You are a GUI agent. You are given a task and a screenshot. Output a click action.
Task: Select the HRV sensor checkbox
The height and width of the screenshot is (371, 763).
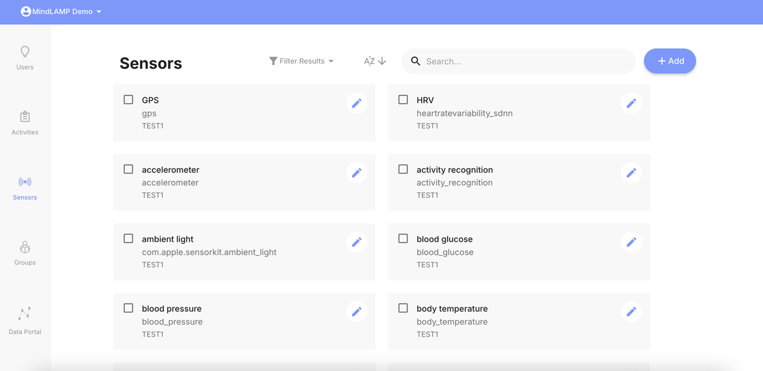tap(403, 100)
